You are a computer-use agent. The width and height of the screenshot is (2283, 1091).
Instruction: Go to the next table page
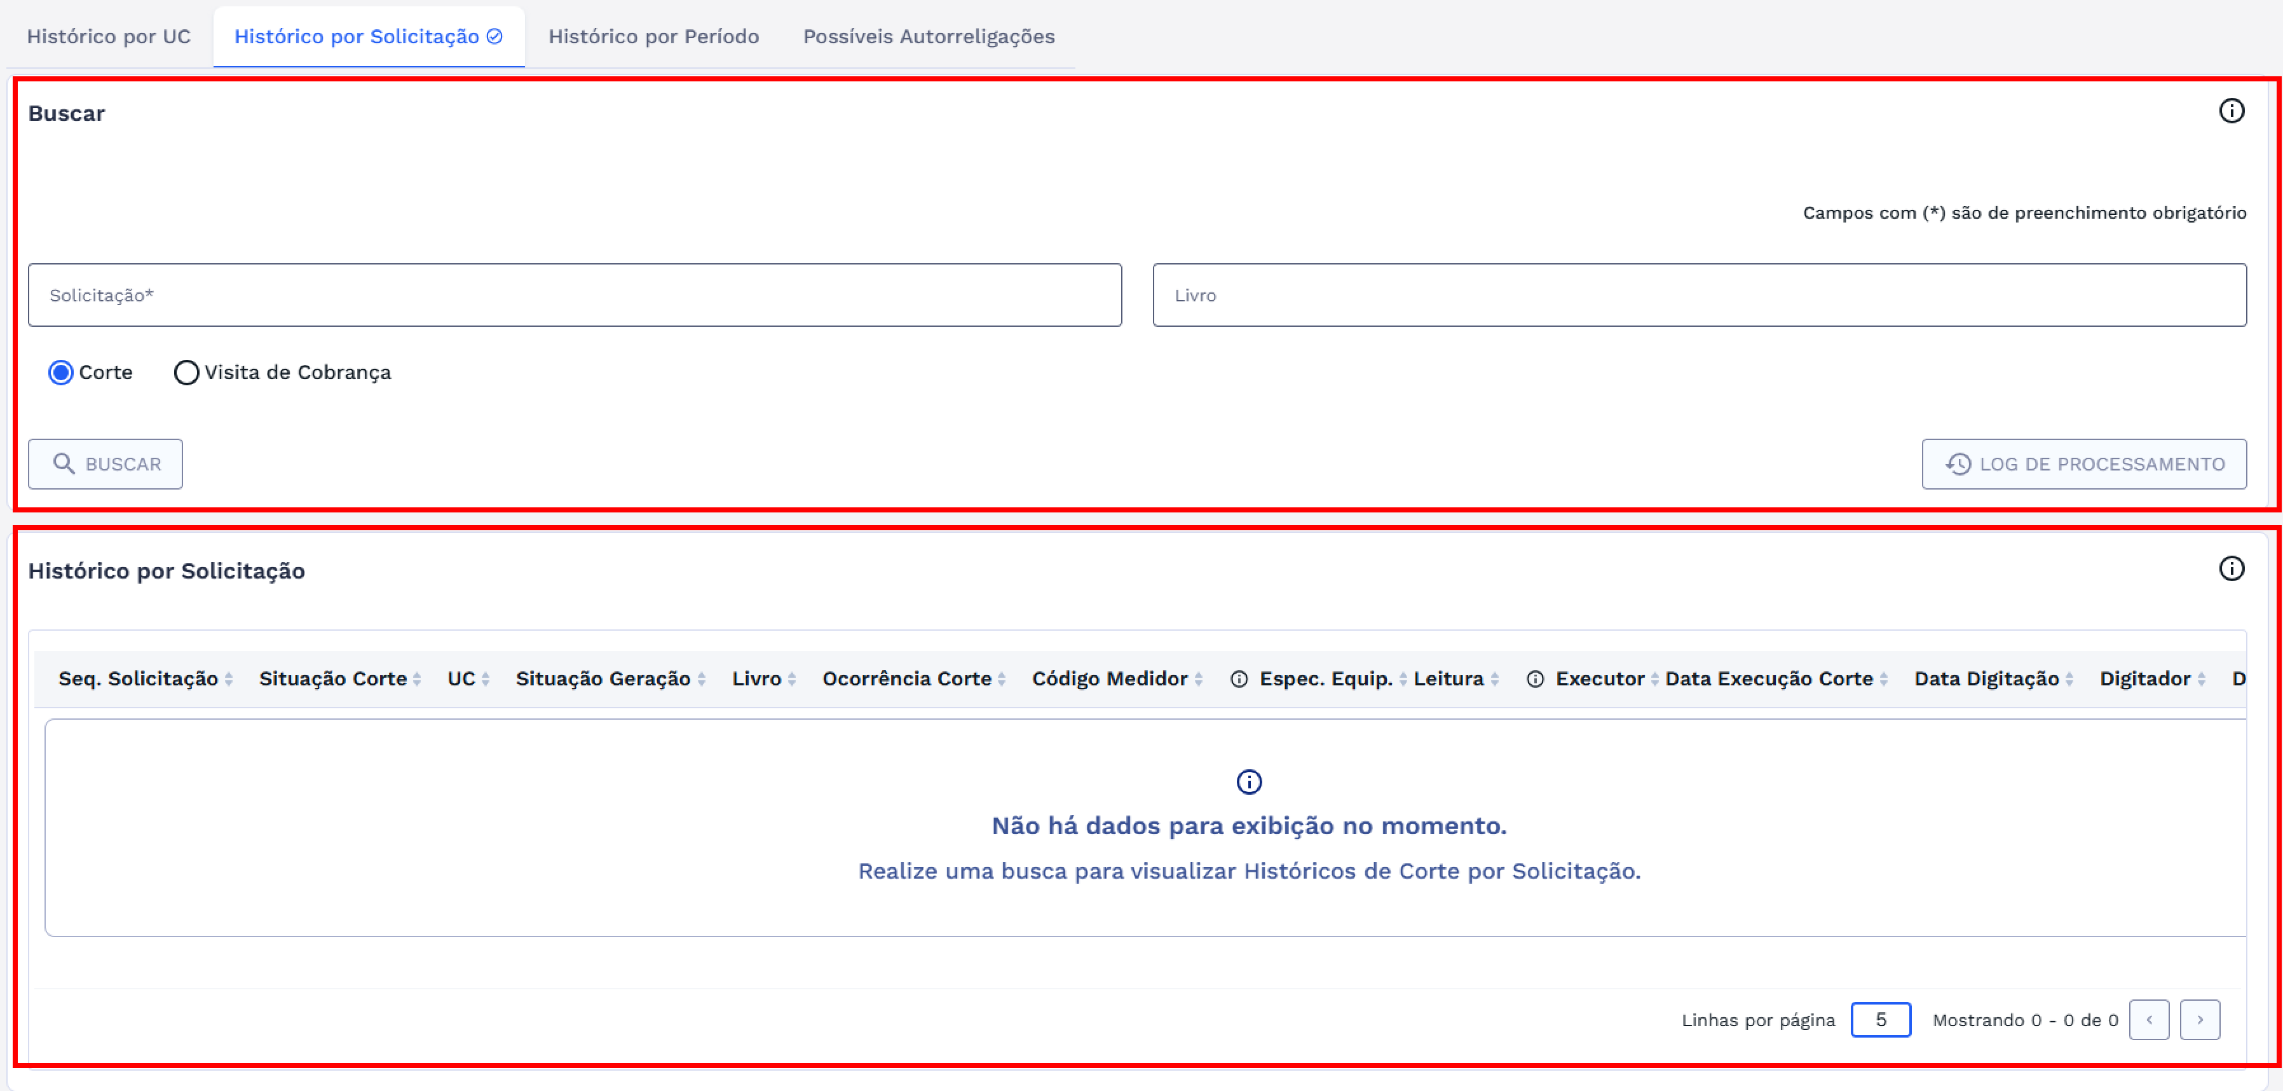(2199, 1019)
